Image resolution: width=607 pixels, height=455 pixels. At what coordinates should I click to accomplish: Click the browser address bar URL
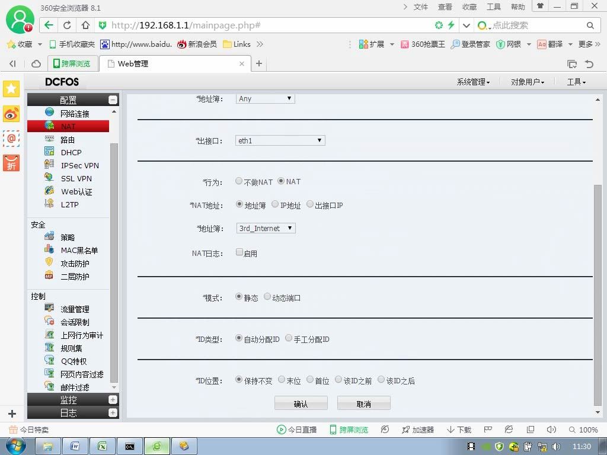point(186,25)
